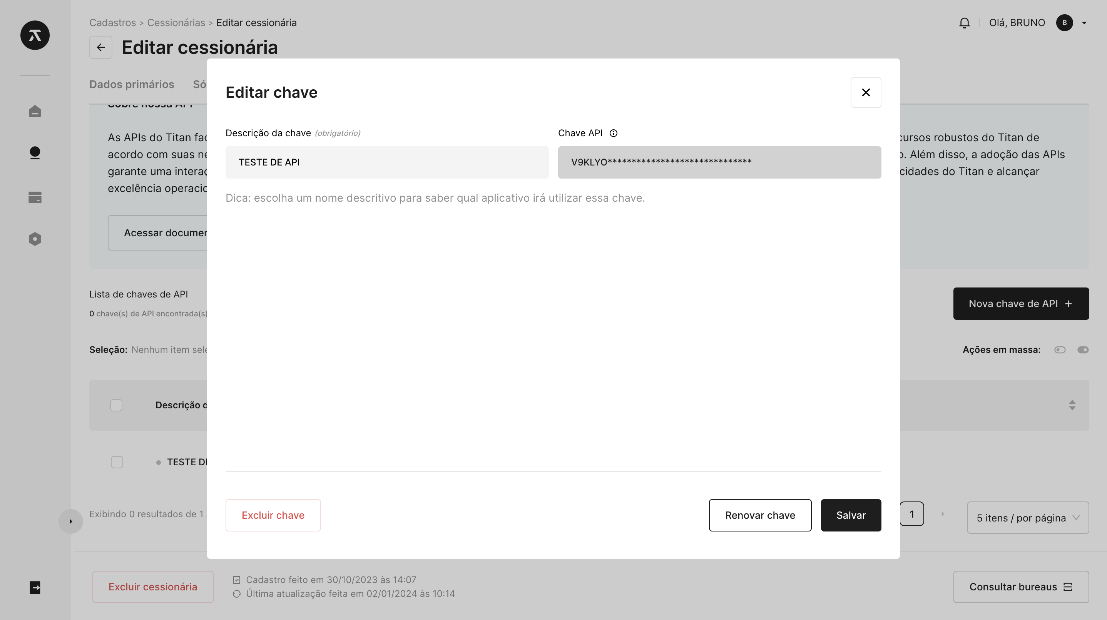Open the hexagon settings sidebar icon
Viewport: 1107px width, 620px height.
(x=35, y=239)
